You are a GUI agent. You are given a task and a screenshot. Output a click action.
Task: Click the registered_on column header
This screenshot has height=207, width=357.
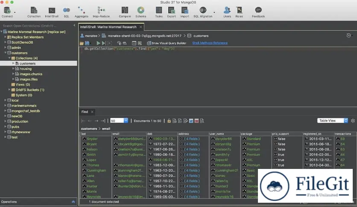click(x=318, y=134)
